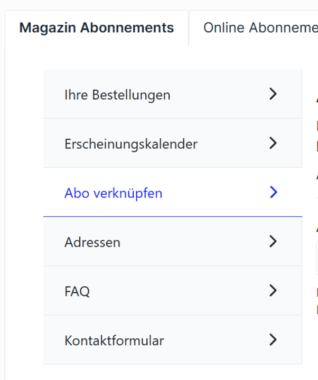Screen dimensions: 318x380
Task: Expand FAQ using its arrow icon
Action: coord(273,290)
